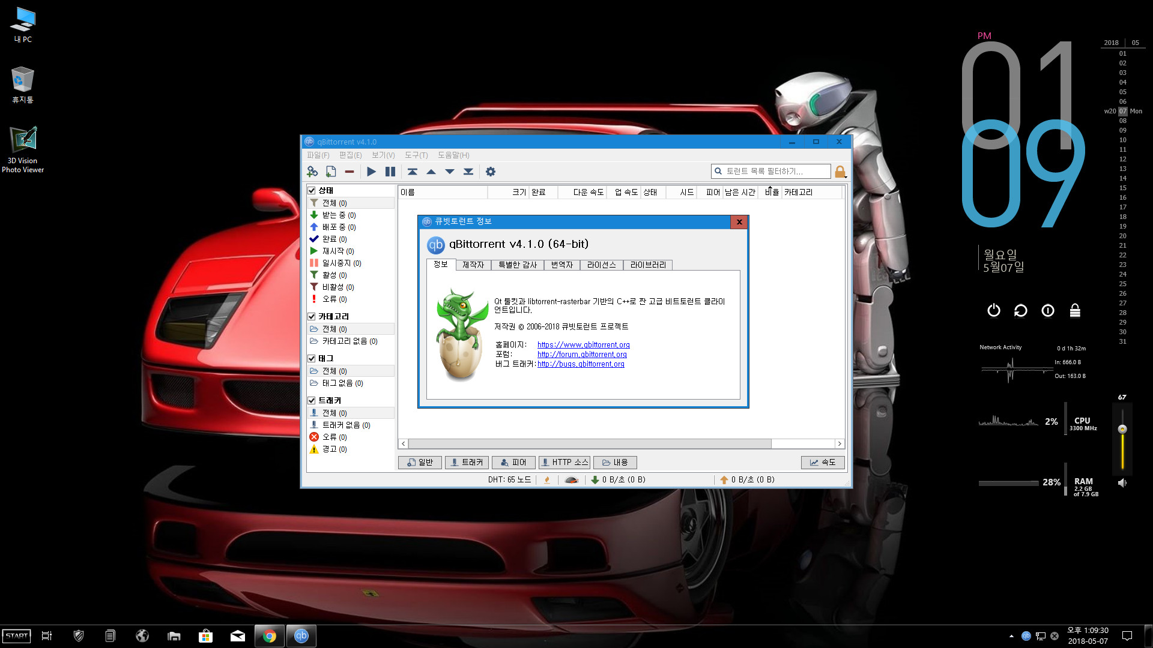The width and height of the screenshot is (1153, 648).
Task: Open the 파일(F) menu
Action: coord(318,155)
